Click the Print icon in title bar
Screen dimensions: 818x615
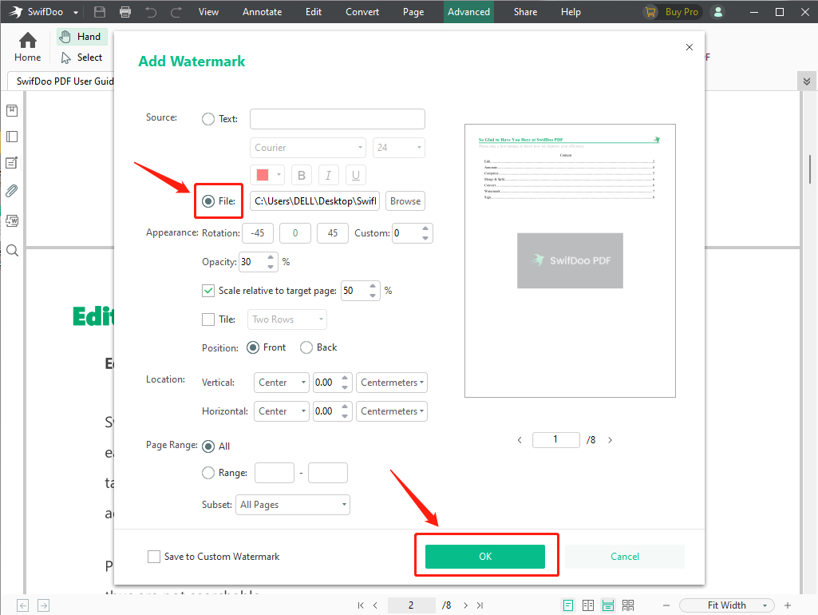click(x=125, y=11)
